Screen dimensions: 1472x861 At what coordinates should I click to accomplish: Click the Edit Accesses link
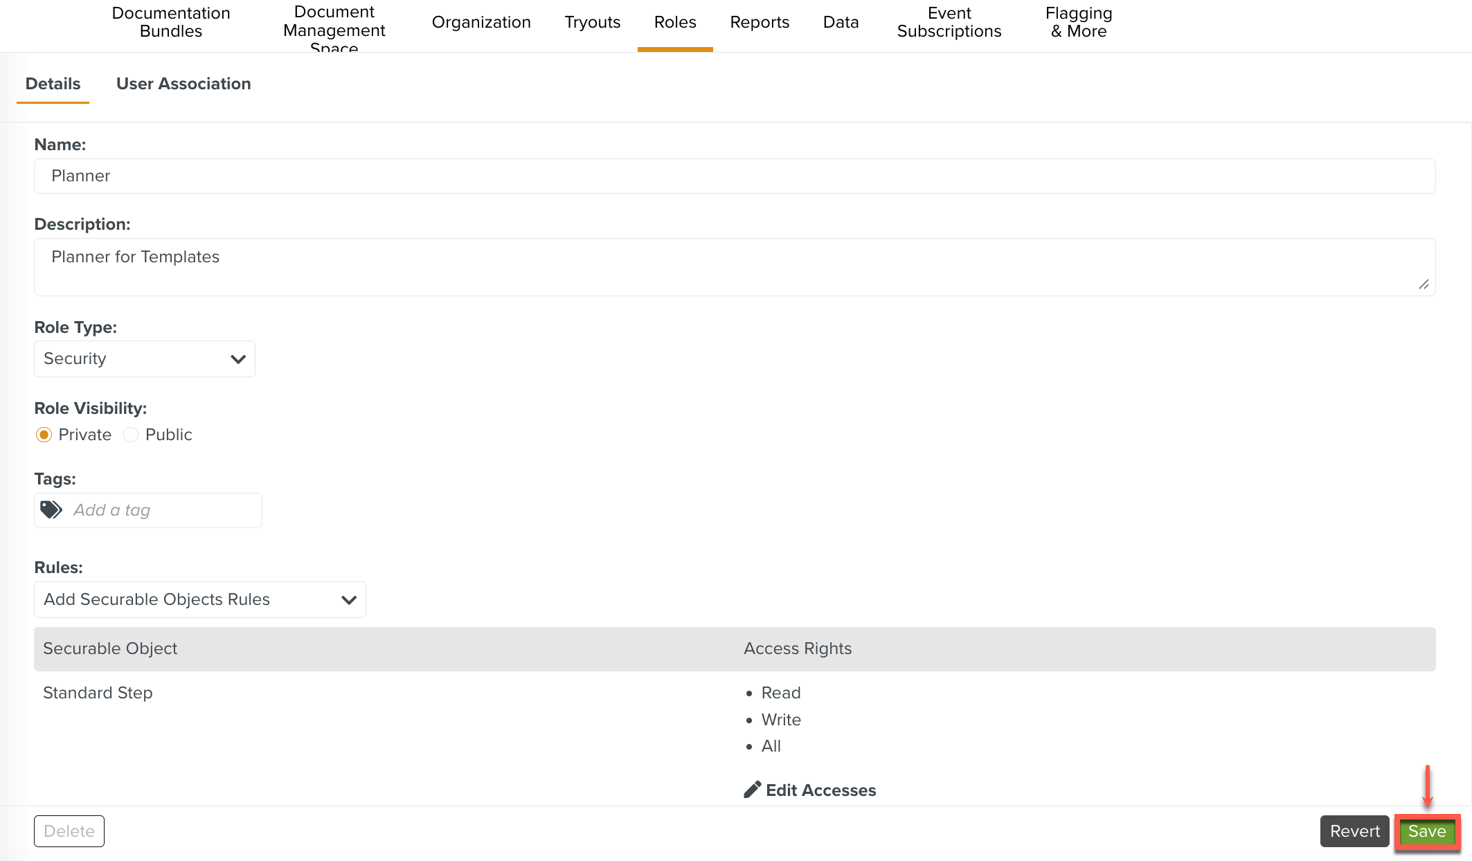pos(820,790)
